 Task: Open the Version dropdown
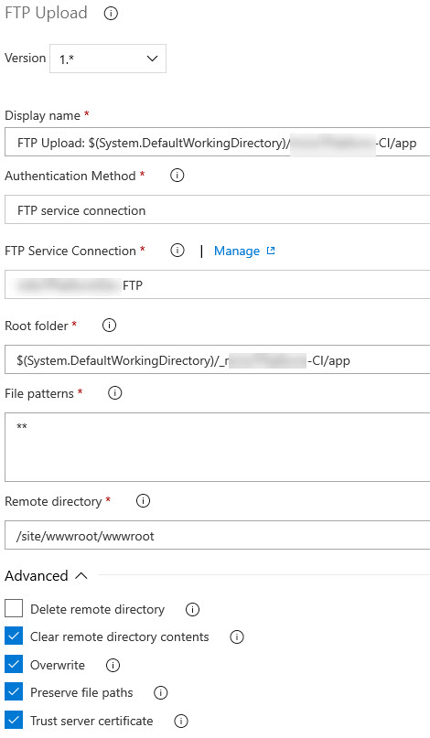[x=108, y=59]
